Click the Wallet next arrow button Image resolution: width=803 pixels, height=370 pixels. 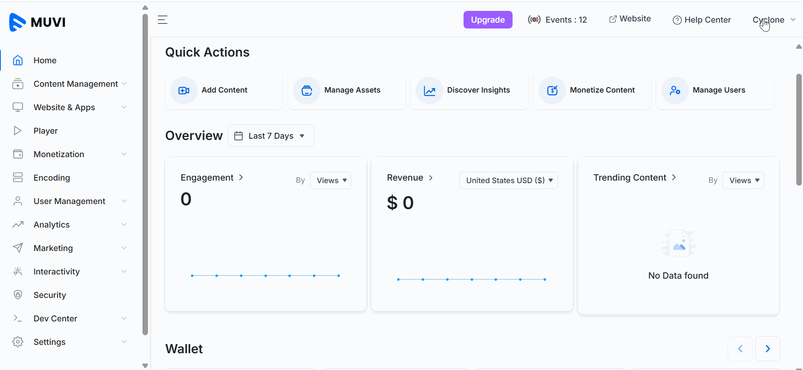pyautogui.click(x=767, y=349)
